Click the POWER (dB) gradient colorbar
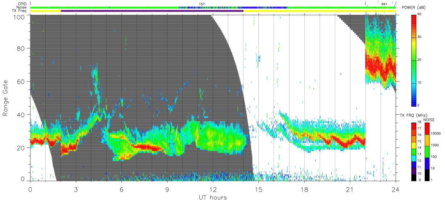Image resolution: width=445 pixels, height=205 pixels. click(415, 60)
